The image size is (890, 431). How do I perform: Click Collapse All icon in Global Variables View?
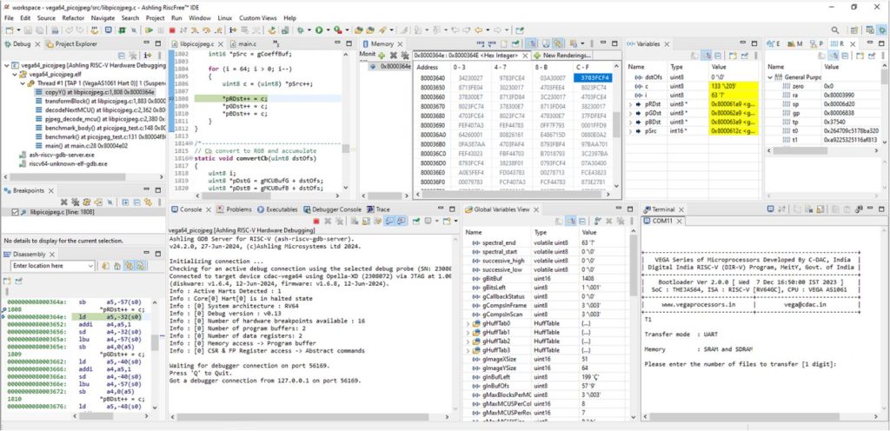[582, 221]
